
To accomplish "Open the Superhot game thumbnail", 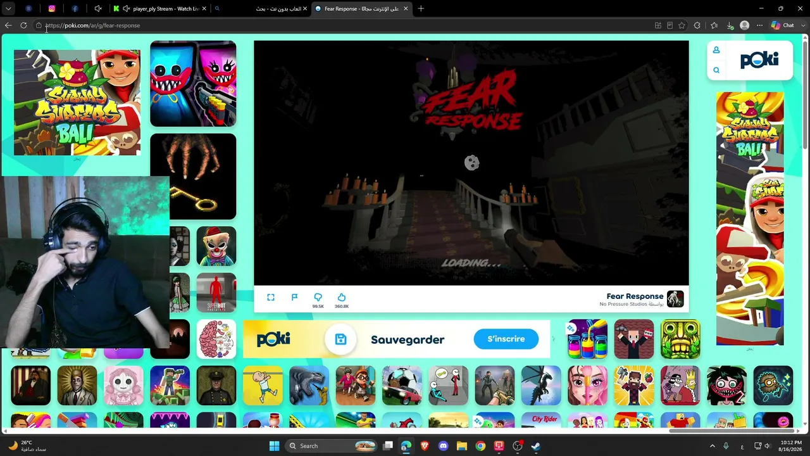I will click(x=216, y=293).
